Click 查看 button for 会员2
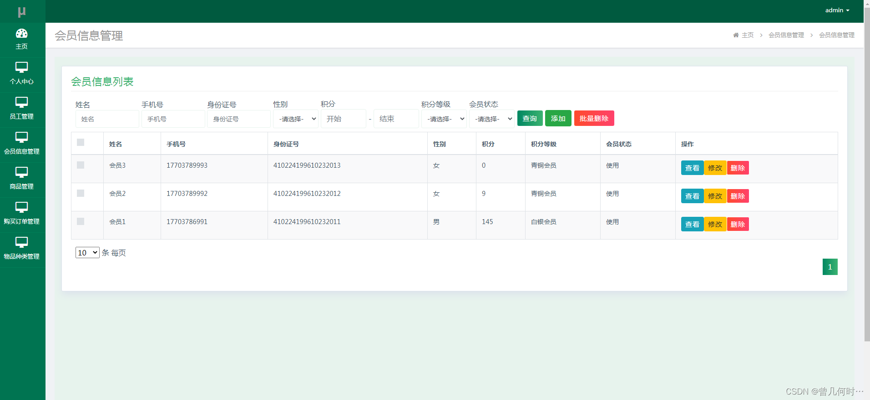Screen dimensions: 870x400 692,196
